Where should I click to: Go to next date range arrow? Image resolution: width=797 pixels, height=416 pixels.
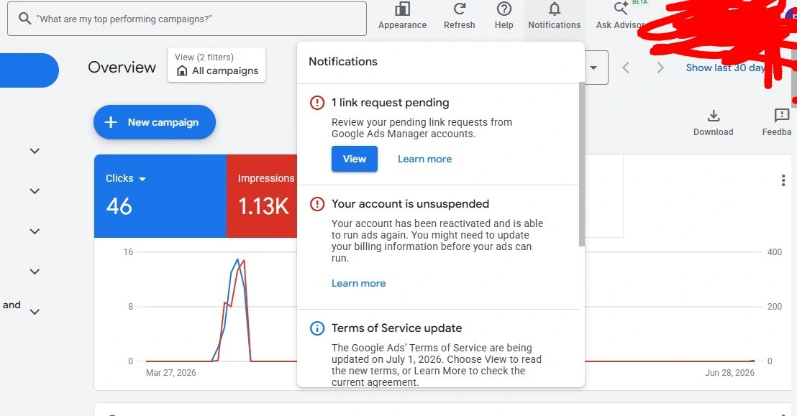point(660,68)
